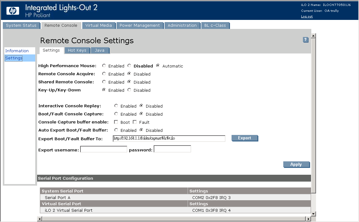Open the Administration tab

tap(182, 25)
